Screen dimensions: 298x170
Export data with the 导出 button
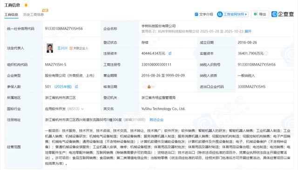click(x=260, y=14)
